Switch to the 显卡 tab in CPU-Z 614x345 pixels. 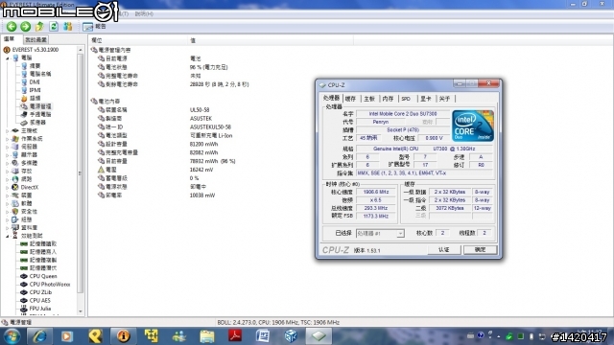pos(426,99)
